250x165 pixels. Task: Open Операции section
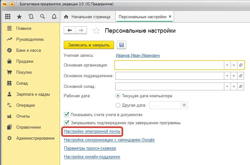(25, 105)
